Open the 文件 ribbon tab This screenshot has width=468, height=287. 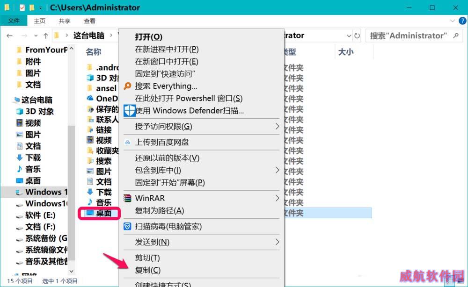coord(14,21)
